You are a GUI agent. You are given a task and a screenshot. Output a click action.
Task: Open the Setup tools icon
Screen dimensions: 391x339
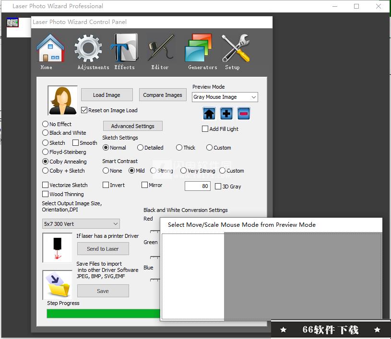[x=236, y=48]
